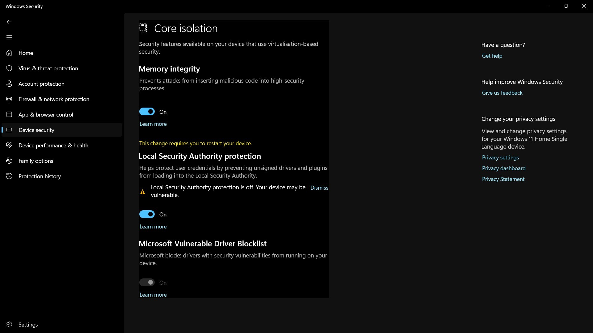
Task: Click Learn more under Memory integrity
Action: pos(153,124)
